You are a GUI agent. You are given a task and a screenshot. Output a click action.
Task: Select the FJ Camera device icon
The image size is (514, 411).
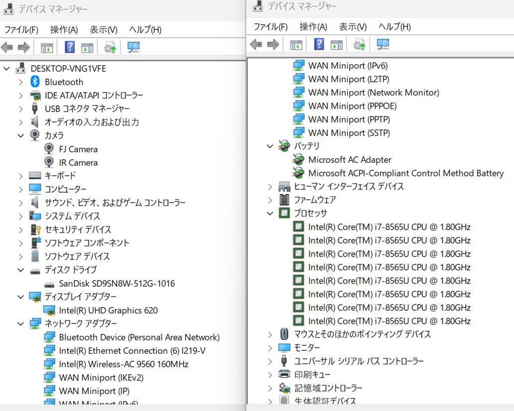49,149
